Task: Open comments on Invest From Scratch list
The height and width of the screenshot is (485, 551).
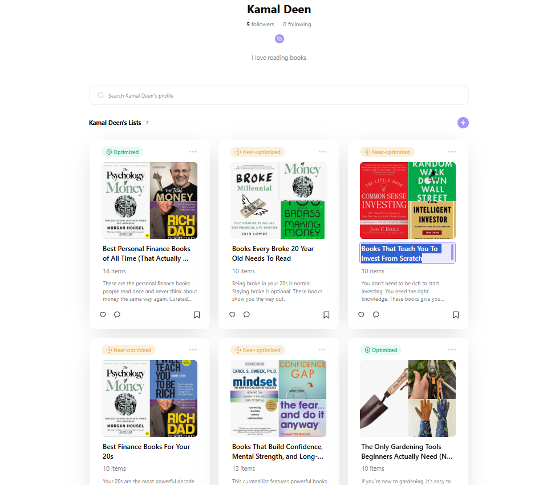Action: pyautogui.click(x=376, y=314)
